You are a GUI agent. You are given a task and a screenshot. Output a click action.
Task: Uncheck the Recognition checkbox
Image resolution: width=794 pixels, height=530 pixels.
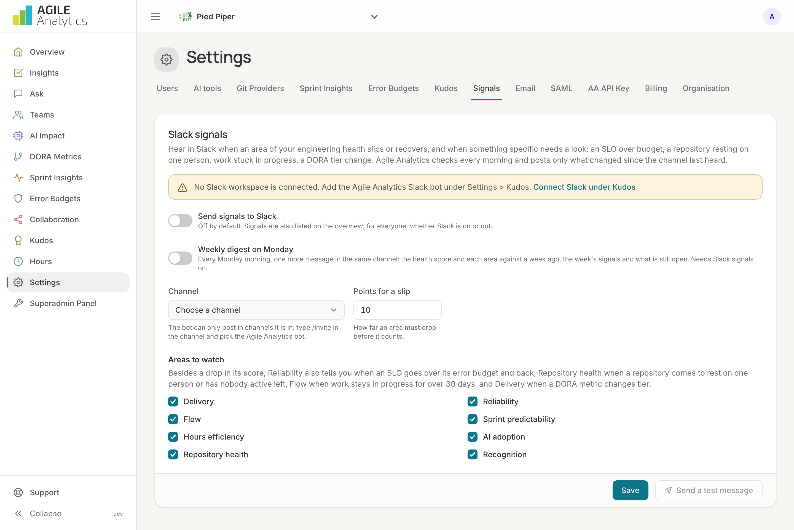tap(472, 454)
